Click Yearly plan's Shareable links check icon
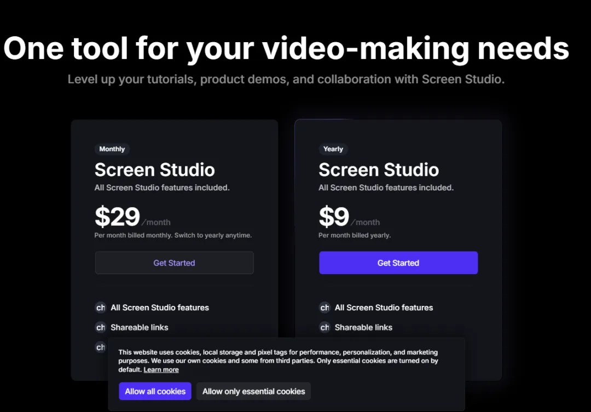 click(325, 327)
